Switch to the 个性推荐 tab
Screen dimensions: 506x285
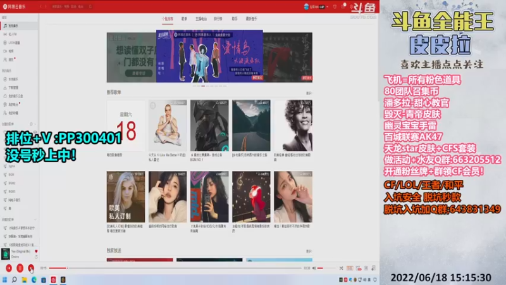168,19
